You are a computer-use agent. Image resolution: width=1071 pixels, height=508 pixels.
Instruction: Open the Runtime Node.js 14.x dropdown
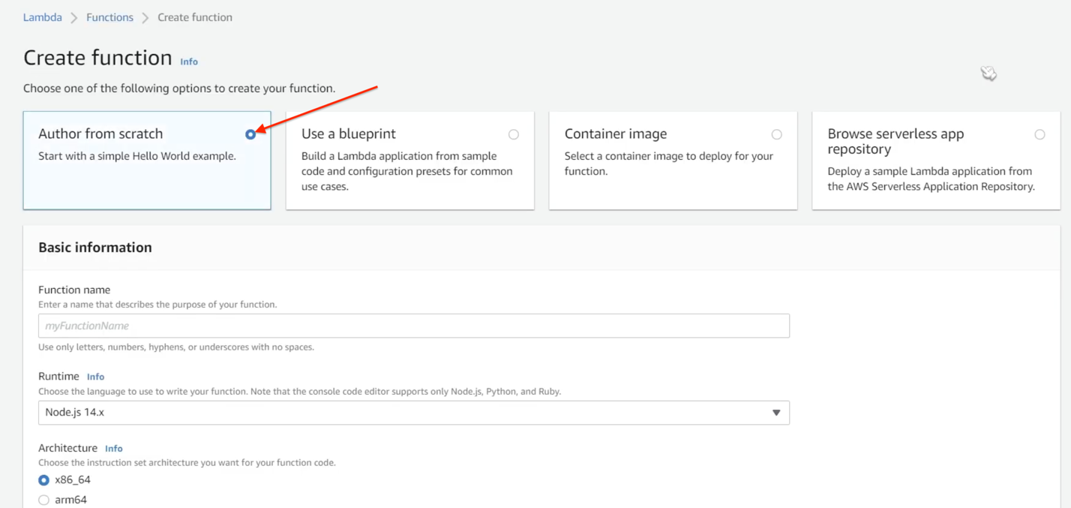click(414, 413)
